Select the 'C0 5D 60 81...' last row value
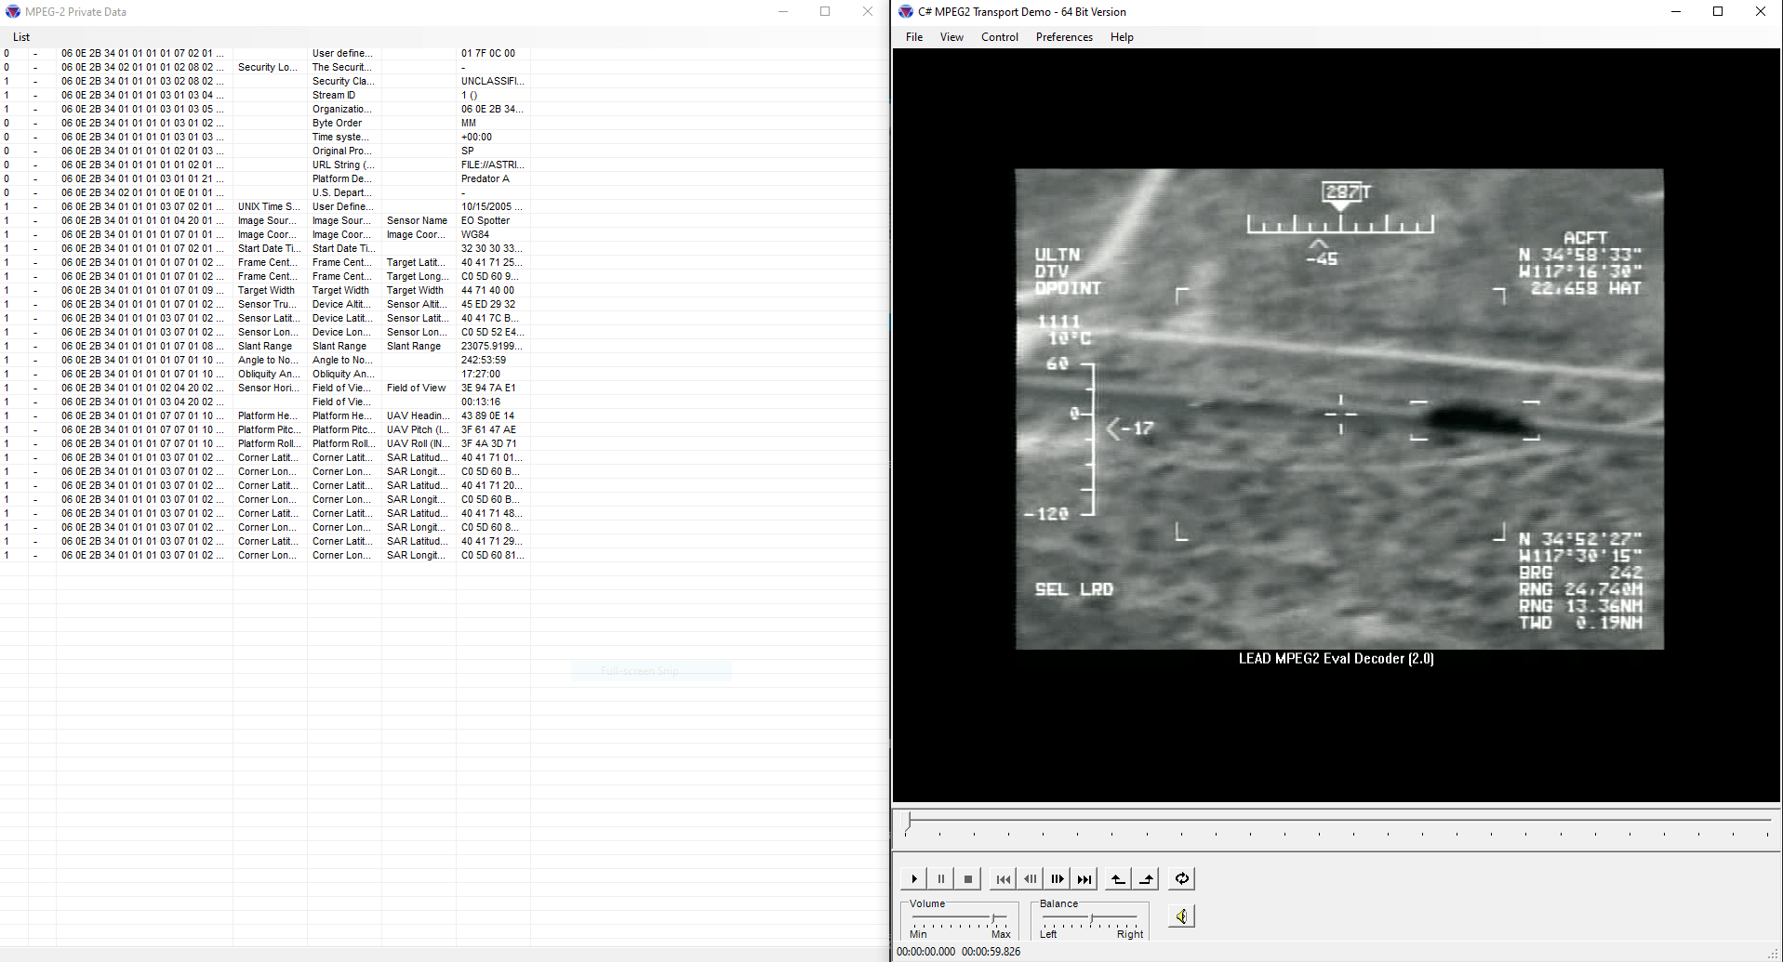 tap(492, 555)
